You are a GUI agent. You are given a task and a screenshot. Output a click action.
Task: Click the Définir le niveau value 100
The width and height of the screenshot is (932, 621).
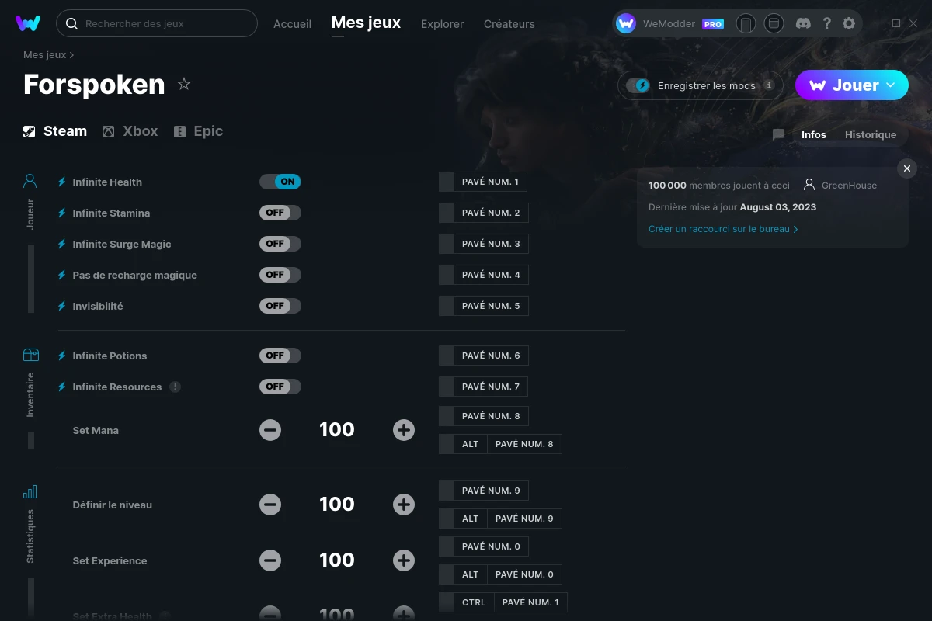[337, 505]
